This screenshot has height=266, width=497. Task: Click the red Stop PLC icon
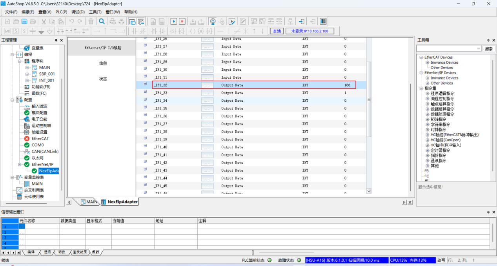pos(182,22)
